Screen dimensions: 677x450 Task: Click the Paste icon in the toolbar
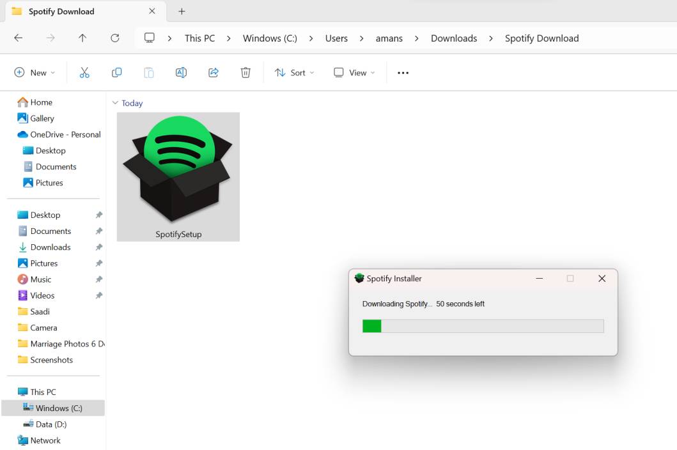click(x=148, y=72)
